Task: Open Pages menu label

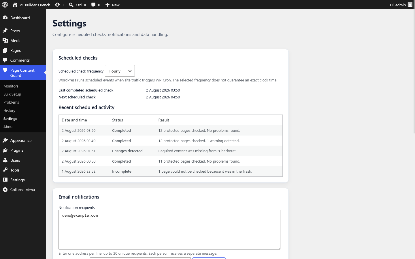Action: coord(16,50)
